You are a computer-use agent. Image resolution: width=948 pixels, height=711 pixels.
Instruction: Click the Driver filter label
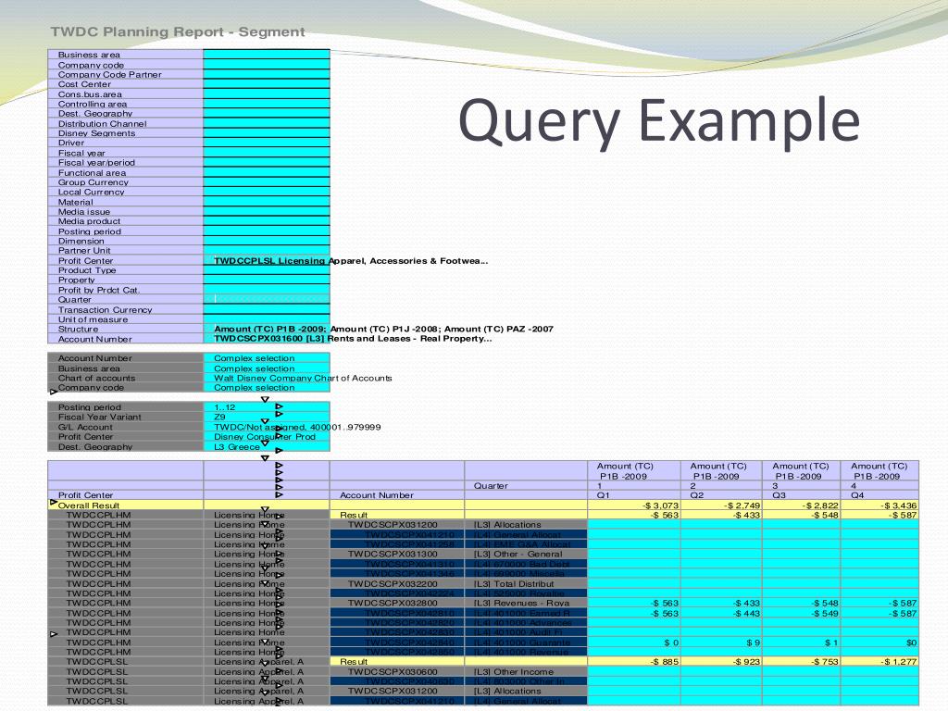coord(70,143)
